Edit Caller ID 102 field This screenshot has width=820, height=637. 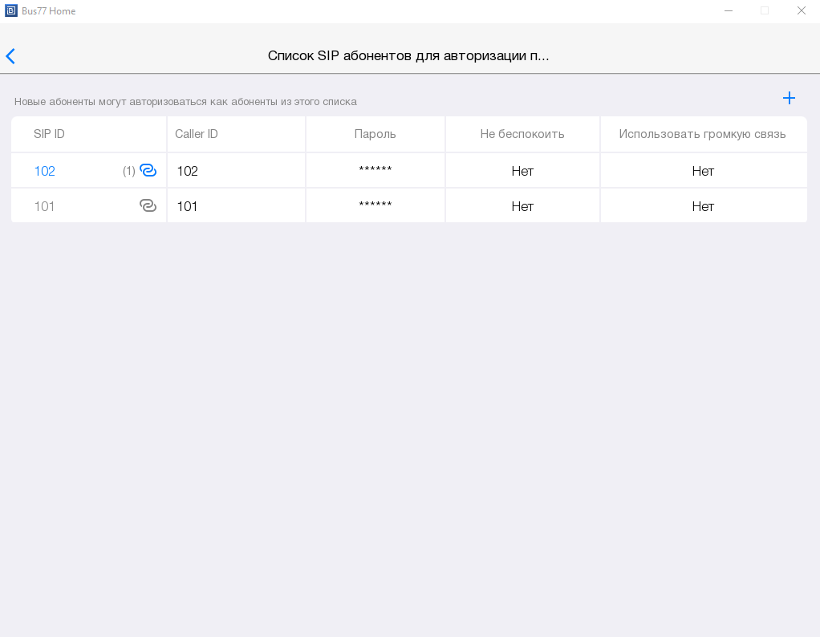pos(236,171)
